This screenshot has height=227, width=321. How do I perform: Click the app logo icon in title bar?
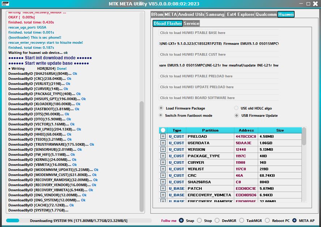5,4
